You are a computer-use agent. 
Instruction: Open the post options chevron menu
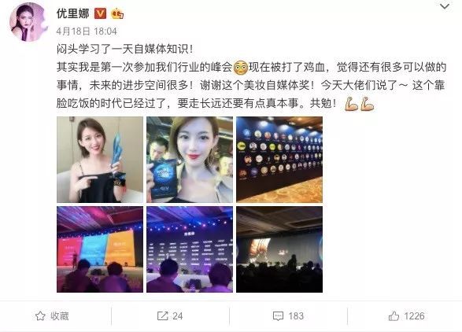[x=445, y=6]
